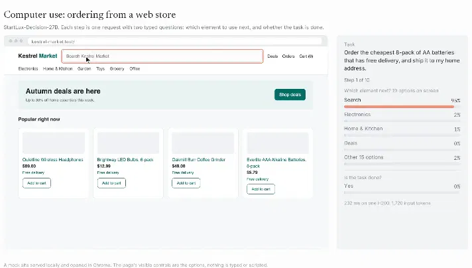Image resolution: width=472 pixels, height=268 pixels.
Task: Open Oakmill Burr Coffee Grinder link
Action: pyautogui.click(x=199, y=160)
